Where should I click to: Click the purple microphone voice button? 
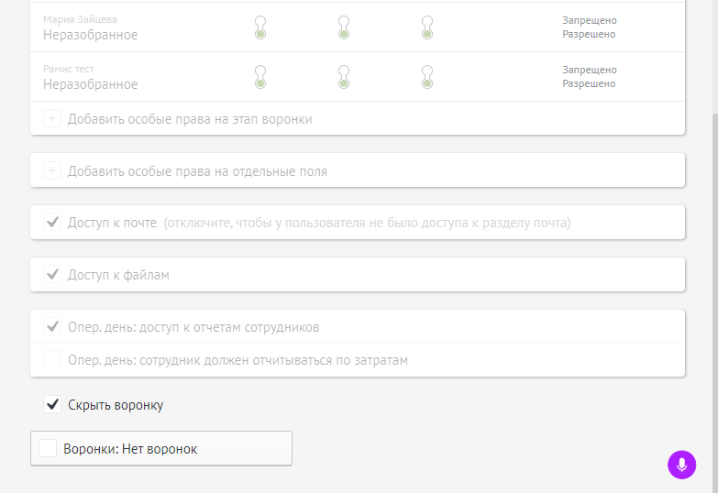[x=681, y=465]
